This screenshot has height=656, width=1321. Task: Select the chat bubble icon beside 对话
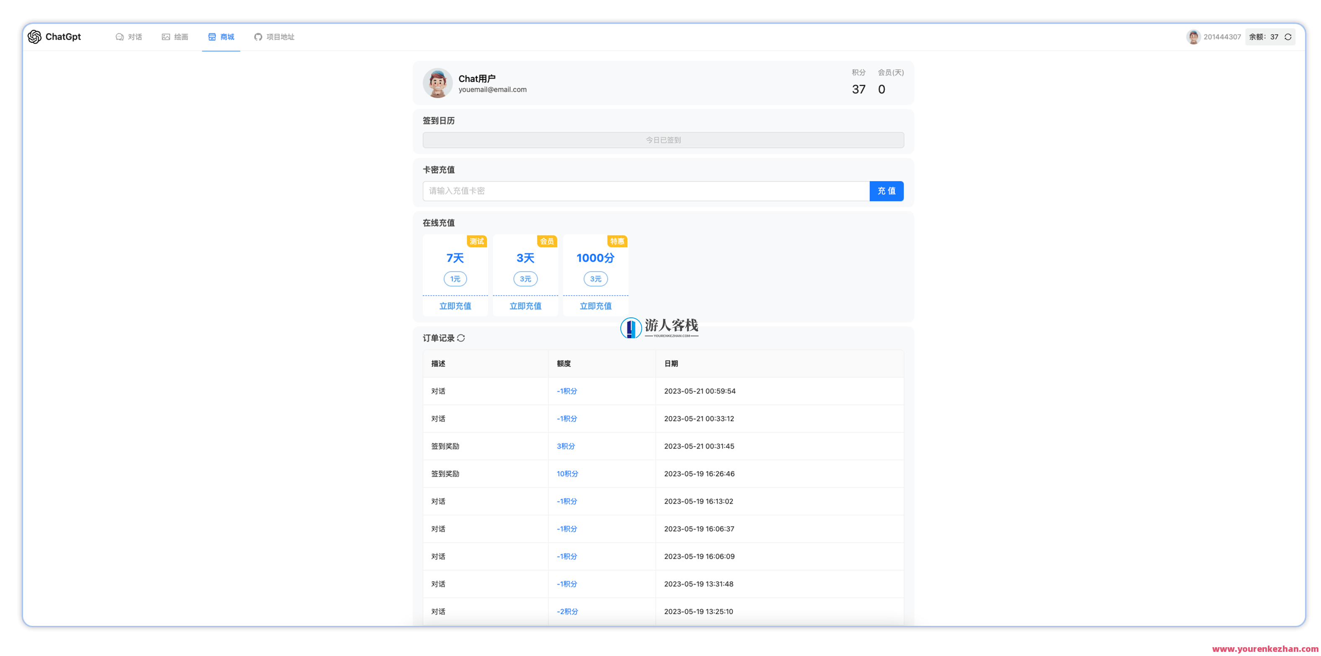coord(119,36)
